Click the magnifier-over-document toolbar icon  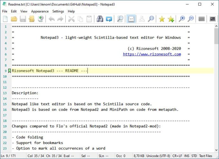pyautogui.click(x=120, y=19)
